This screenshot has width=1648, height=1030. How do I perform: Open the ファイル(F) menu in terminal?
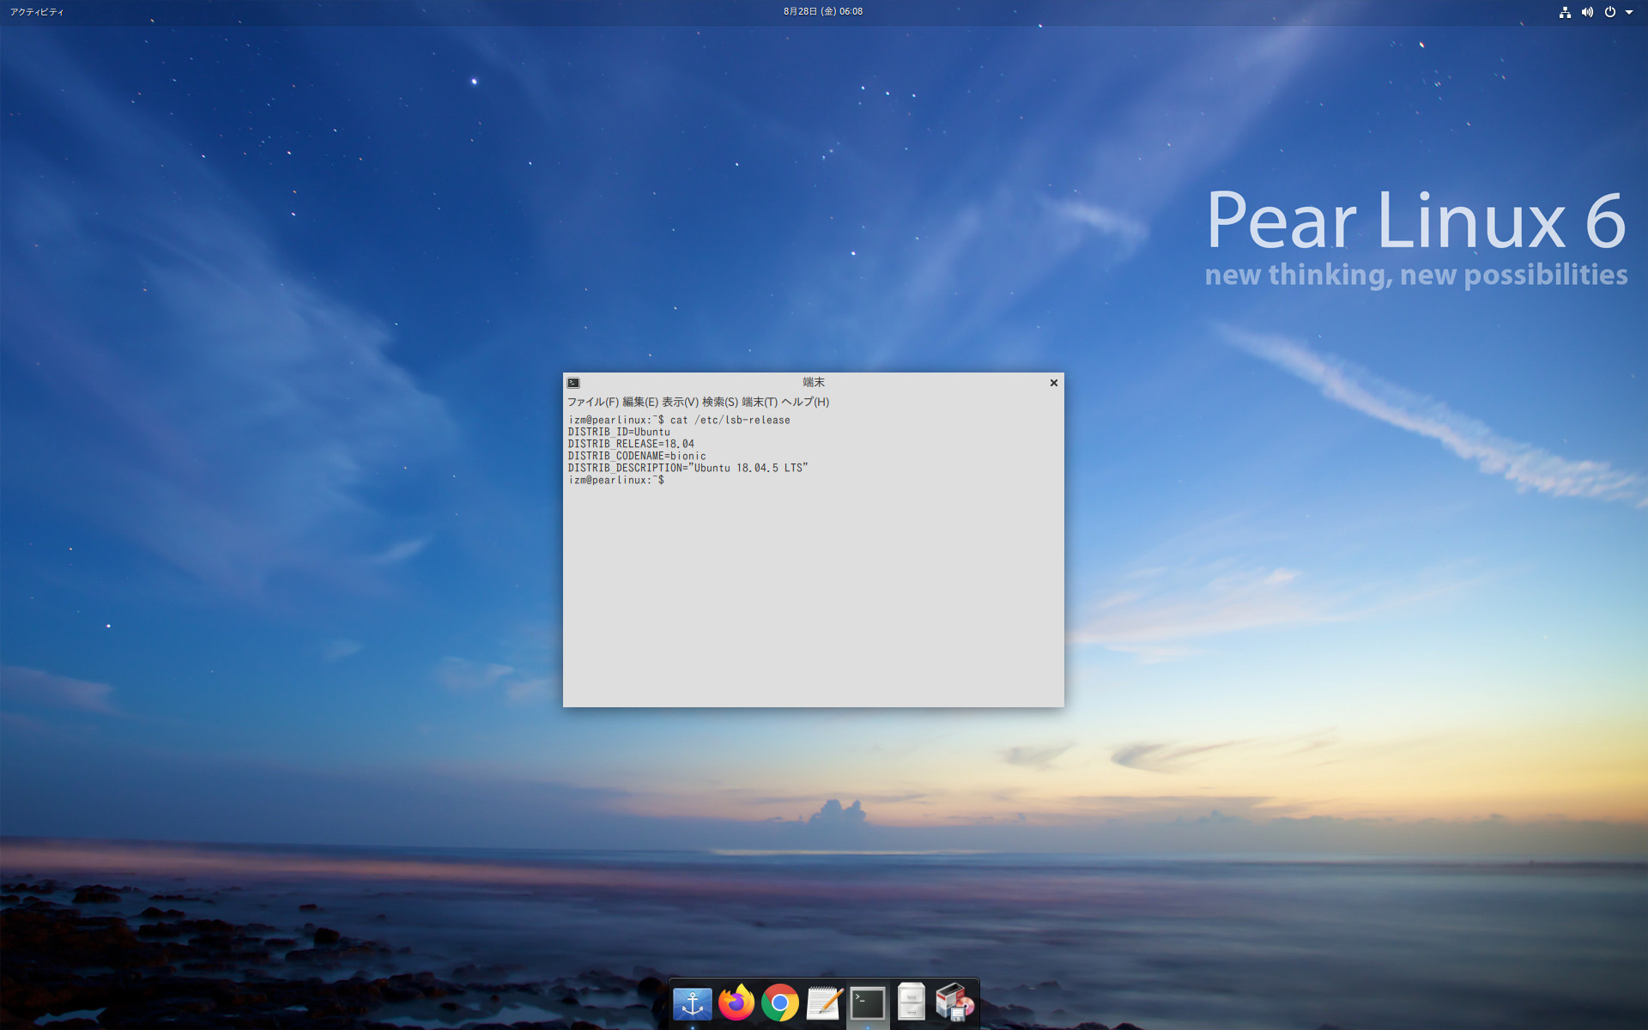[x=592, y=402]
